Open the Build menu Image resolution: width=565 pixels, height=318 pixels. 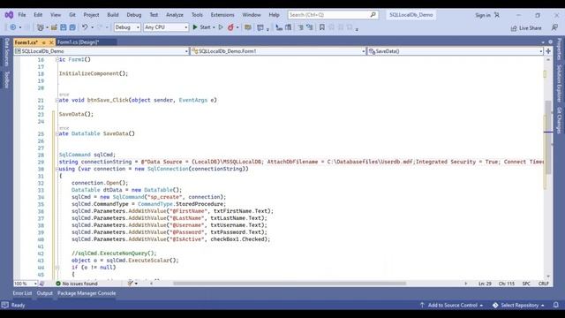click(x=113, y=15)
